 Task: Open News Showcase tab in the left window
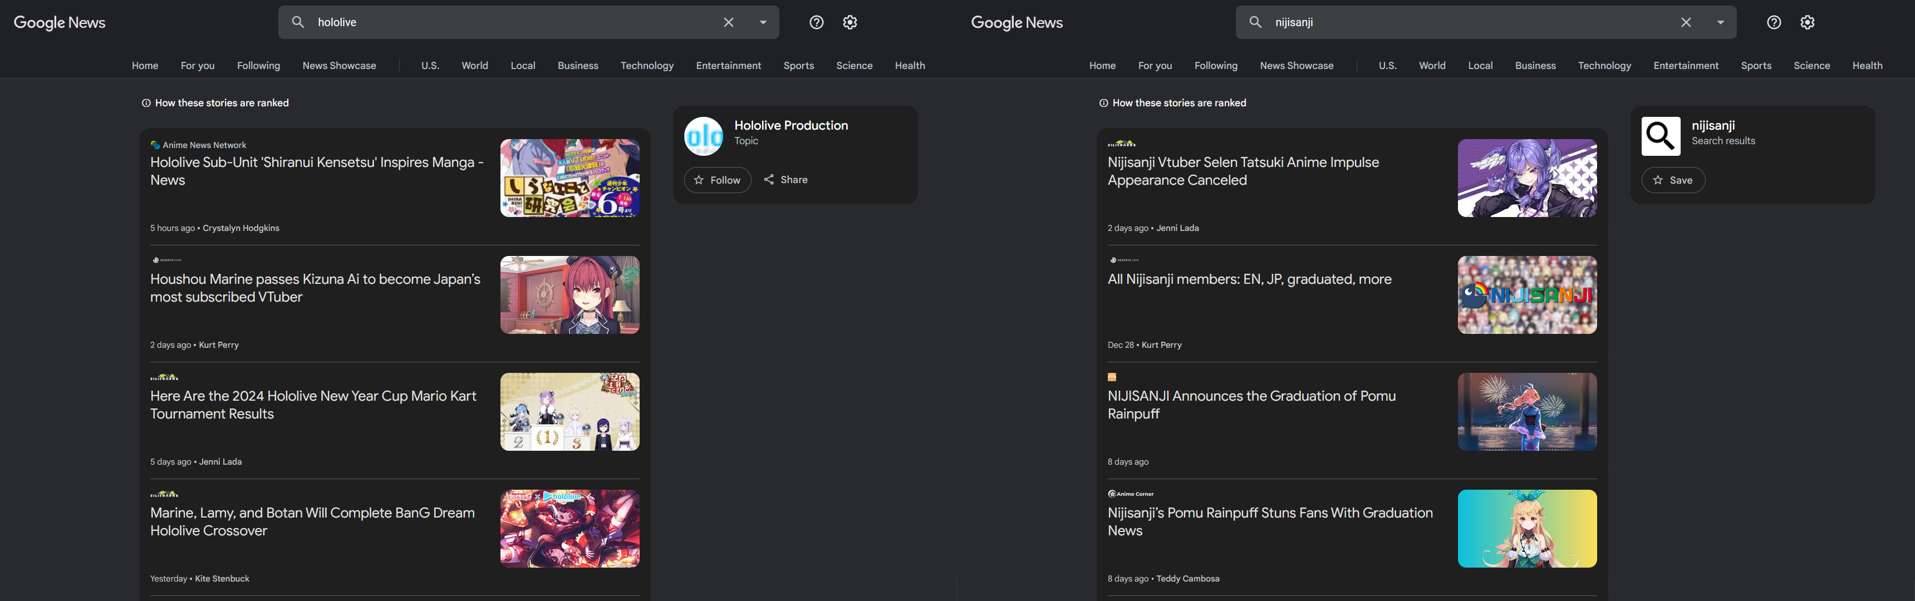(339, 65)
